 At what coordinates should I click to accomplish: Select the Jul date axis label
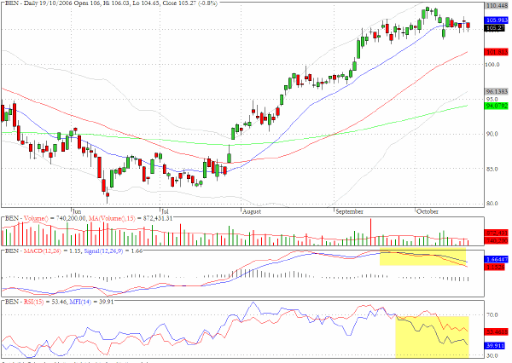(165, 211)
